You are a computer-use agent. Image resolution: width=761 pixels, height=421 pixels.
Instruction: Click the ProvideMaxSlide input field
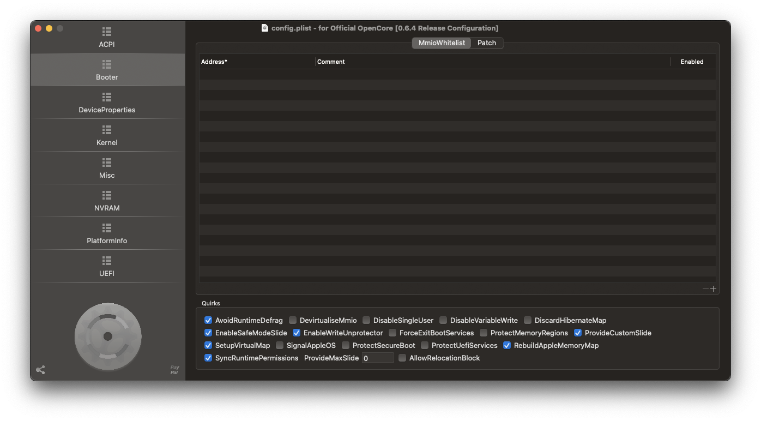377,358
